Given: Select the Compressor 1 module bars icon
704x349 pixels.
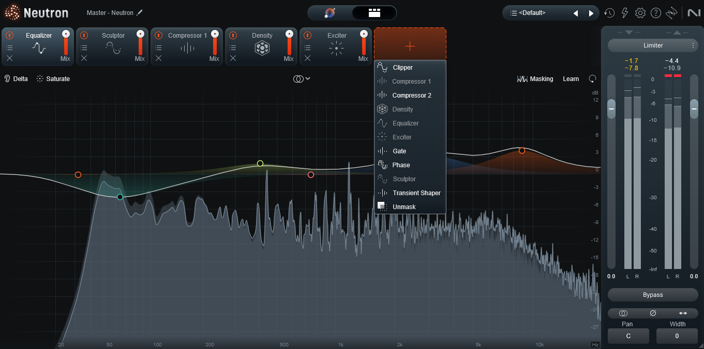Looking at the screenshot, I should 188,49.
